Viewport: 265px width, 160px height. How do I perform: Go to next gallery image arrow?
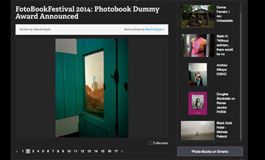tap(122, 151)
